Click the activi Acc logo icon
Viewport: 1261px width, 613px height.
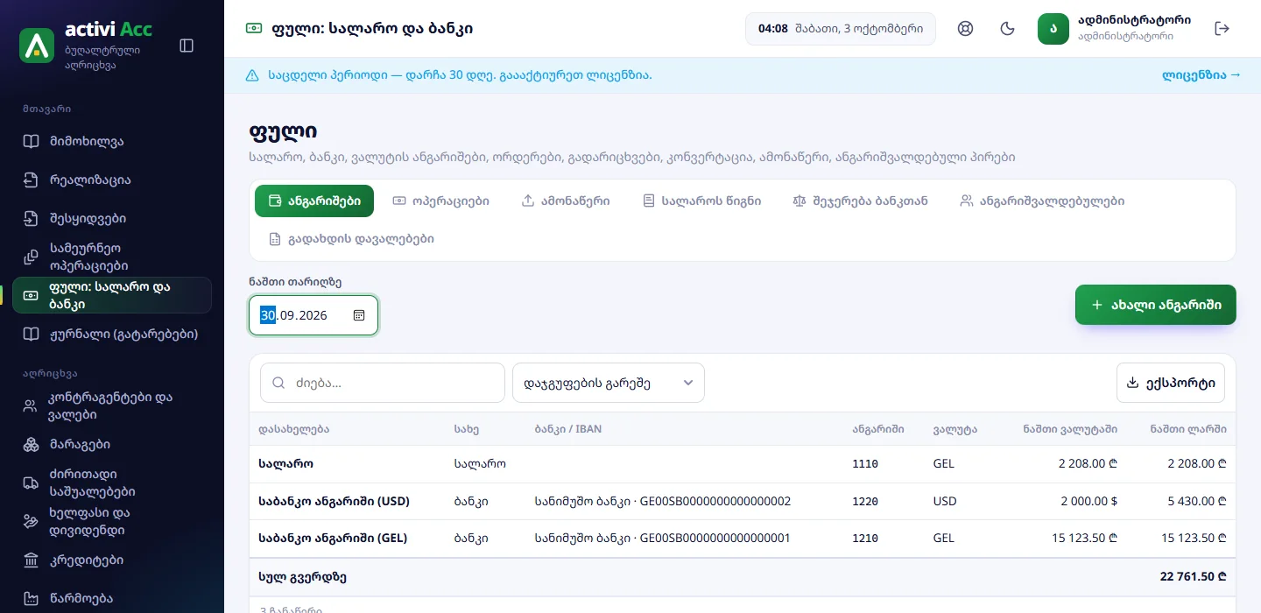[x=37, y=45]
